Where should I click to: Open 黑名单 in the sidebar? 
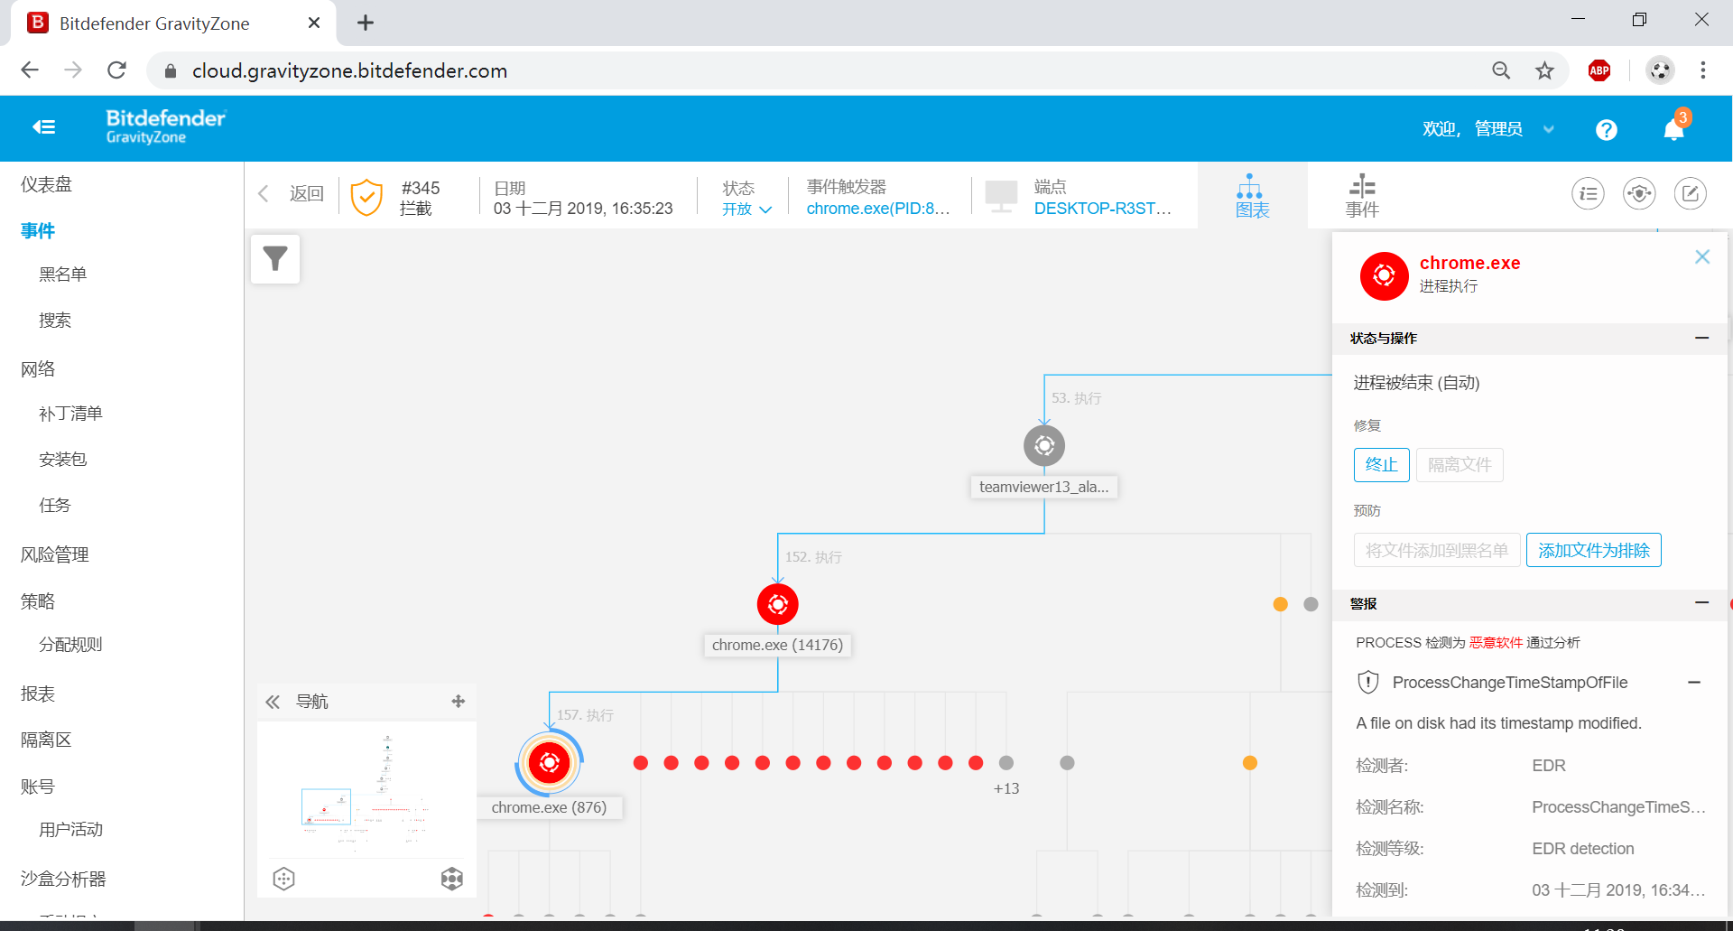[x=62, y=275]
